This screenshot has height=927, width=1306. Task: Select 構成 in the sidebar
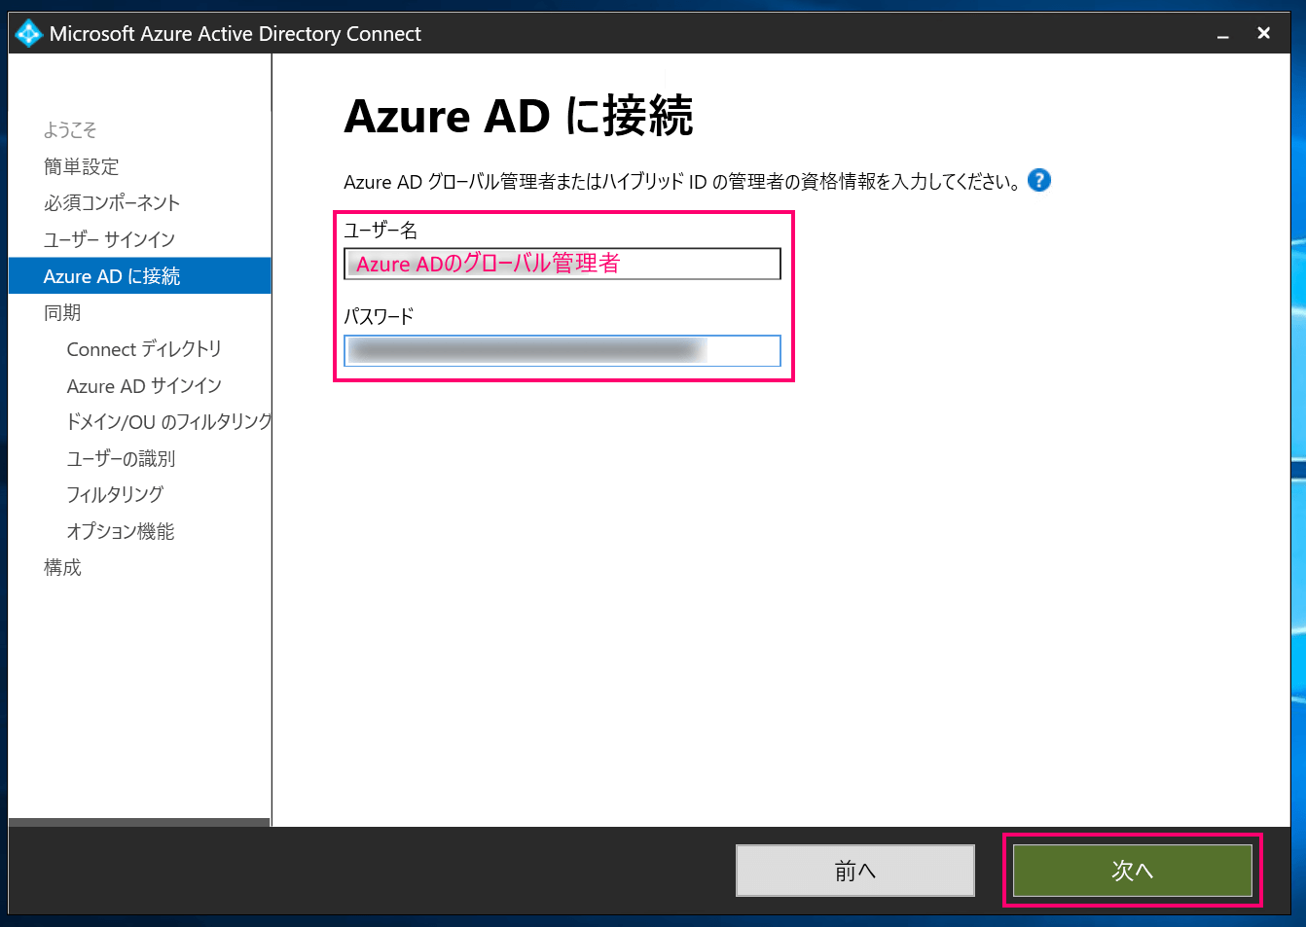(62, 567)
